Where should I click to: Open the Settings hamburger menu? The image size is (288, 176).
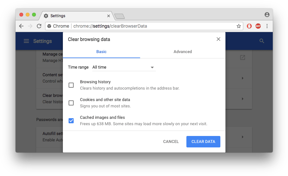coord(26,41)
